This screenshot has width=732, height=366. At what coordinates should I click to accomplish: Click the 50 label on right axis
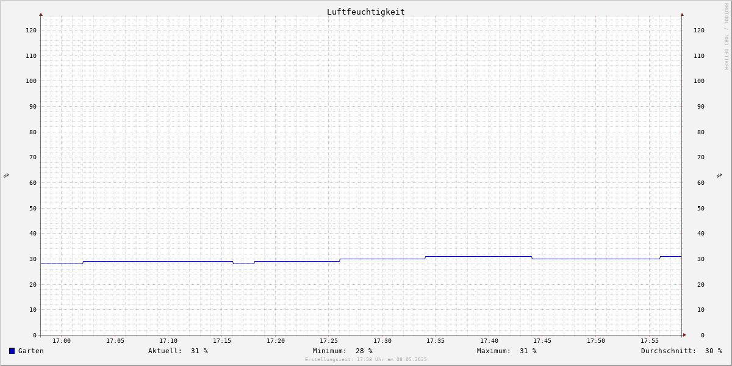[701, 208]
